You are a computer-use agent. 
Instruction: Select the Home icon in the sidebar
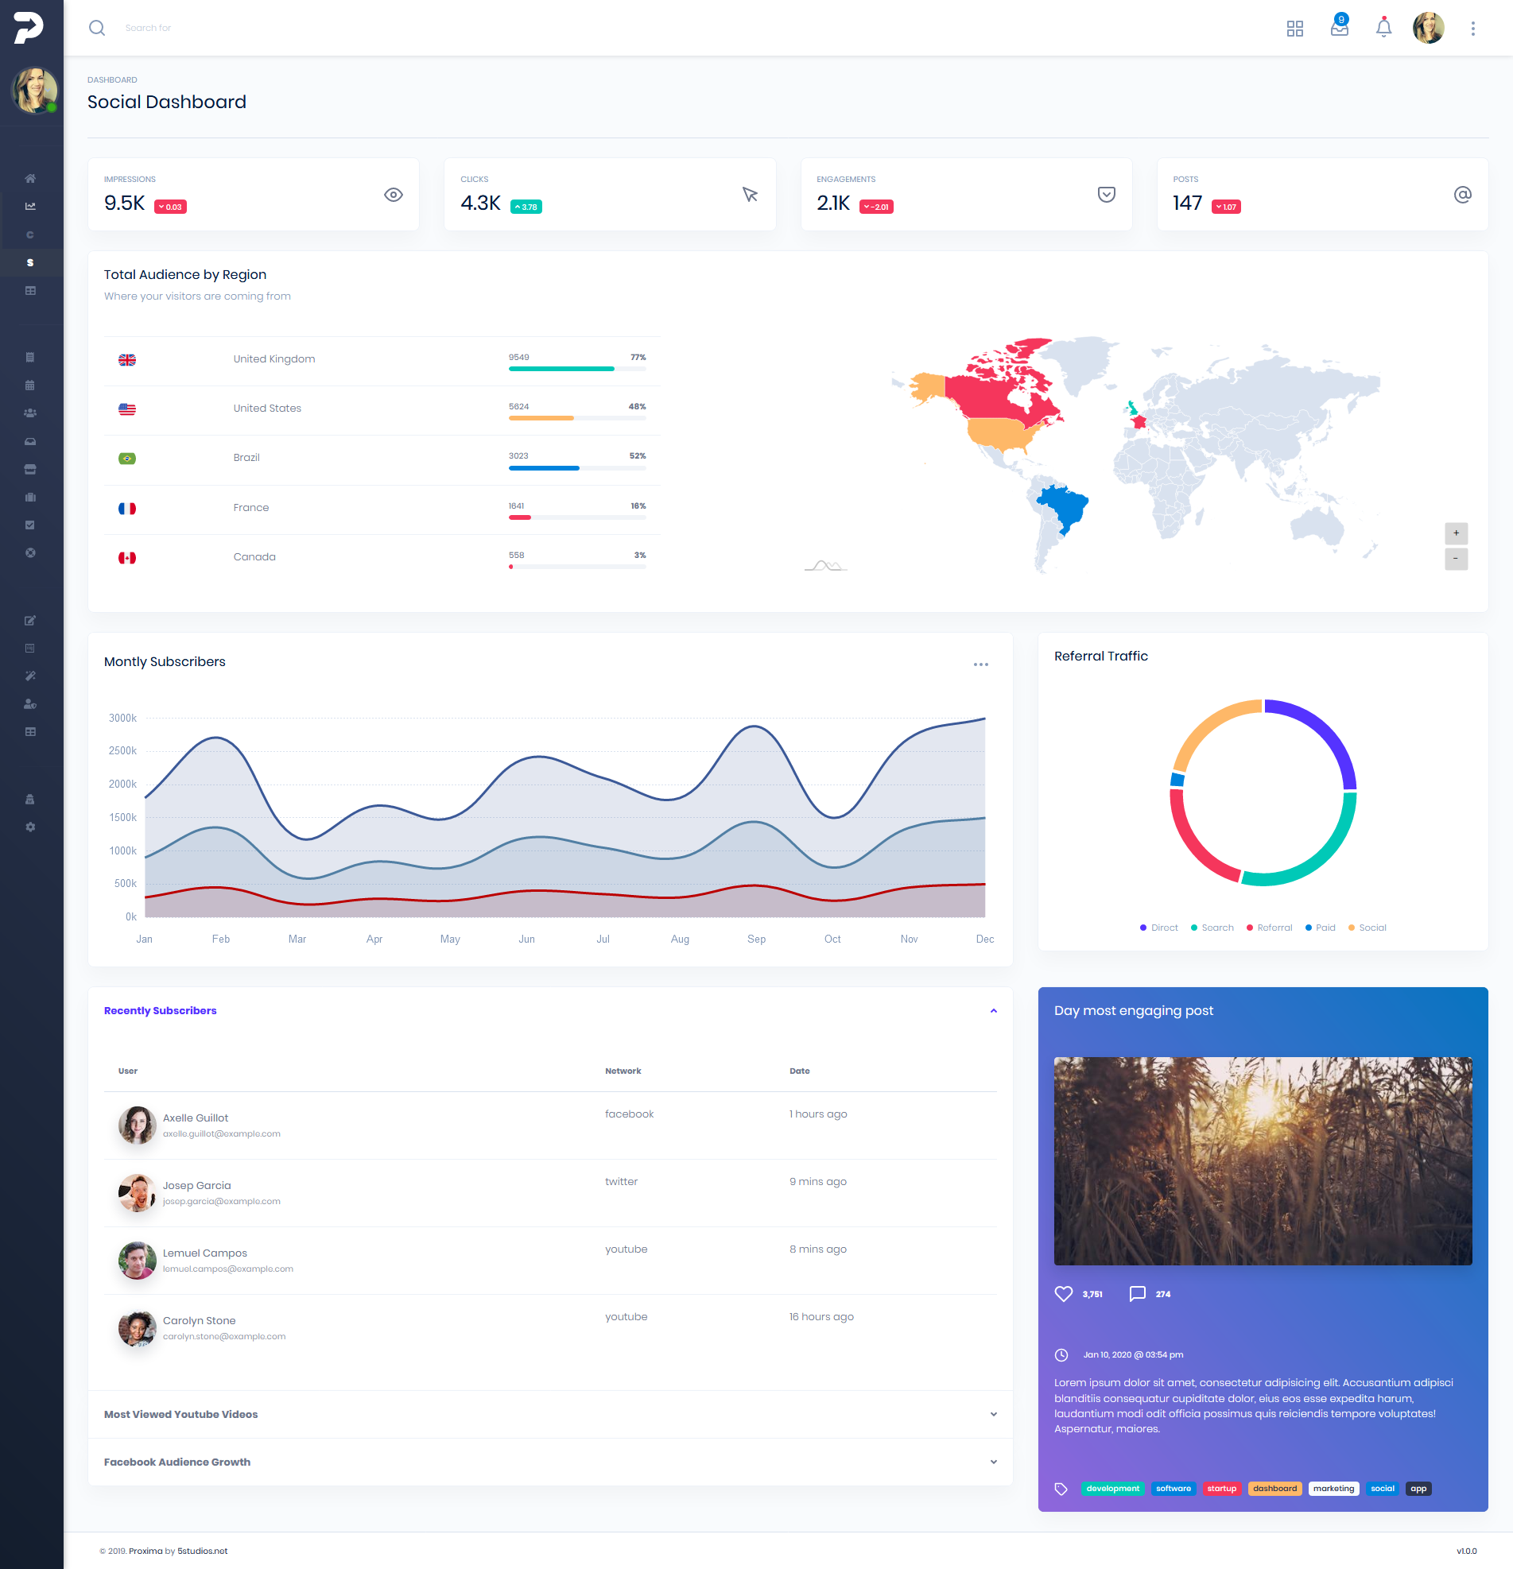click(30, 178)
